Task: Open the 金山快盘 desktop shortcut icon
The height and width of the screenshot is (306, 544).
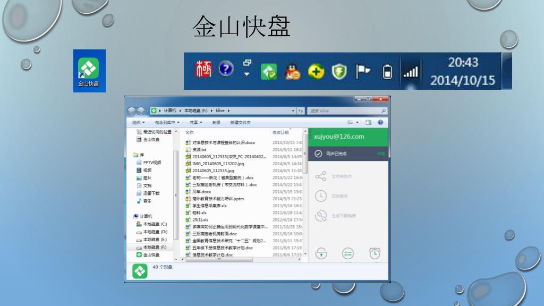Action: coord(89,71)
